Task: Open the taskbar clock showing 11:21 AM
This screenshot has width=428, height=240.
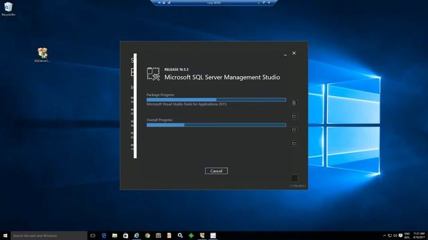Action: [419, 235]
